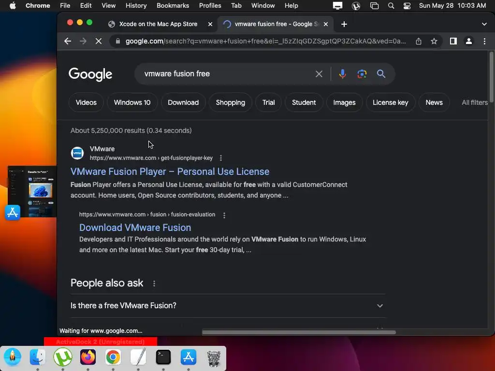Share this page via the share icon
Screen dimensions: 495x371
[x=419, y=42]
